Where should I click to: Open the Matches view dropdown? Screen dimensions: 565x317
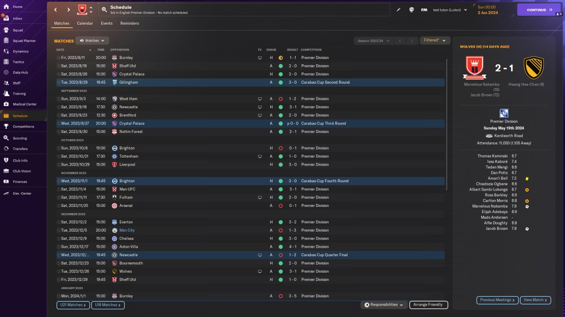click(x=92, y=41)
